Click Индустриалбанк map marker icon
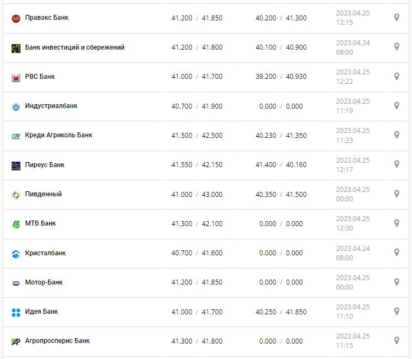The height and width of the screenshot is (359, 412). pos(397,105)
